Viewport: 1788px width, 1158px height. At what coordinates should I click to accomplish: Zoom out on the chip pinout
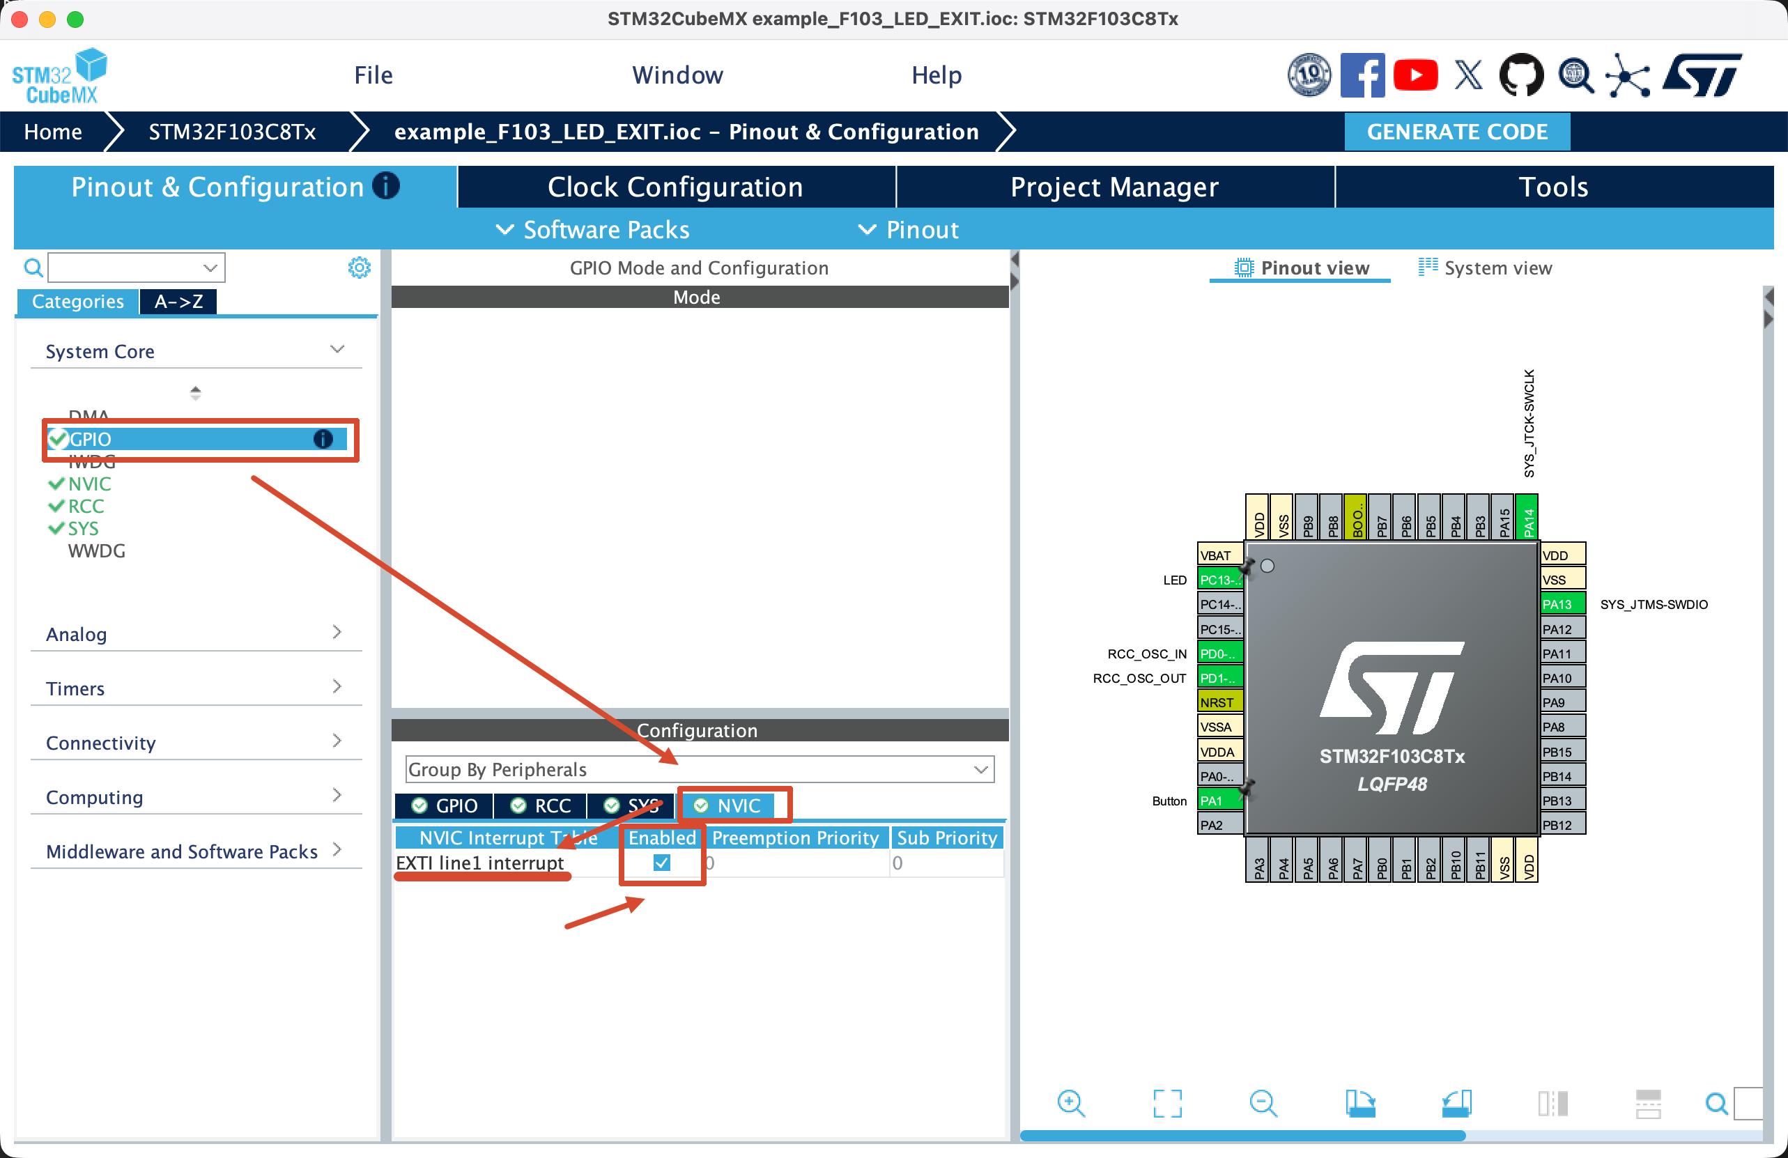click(x=1263, y=1103)
